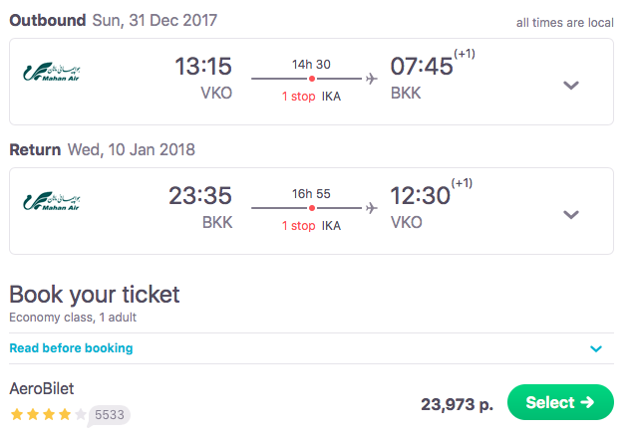Expand the Read before booking chevron
This screenshot has width=632, height=435.
click(596, 349)
